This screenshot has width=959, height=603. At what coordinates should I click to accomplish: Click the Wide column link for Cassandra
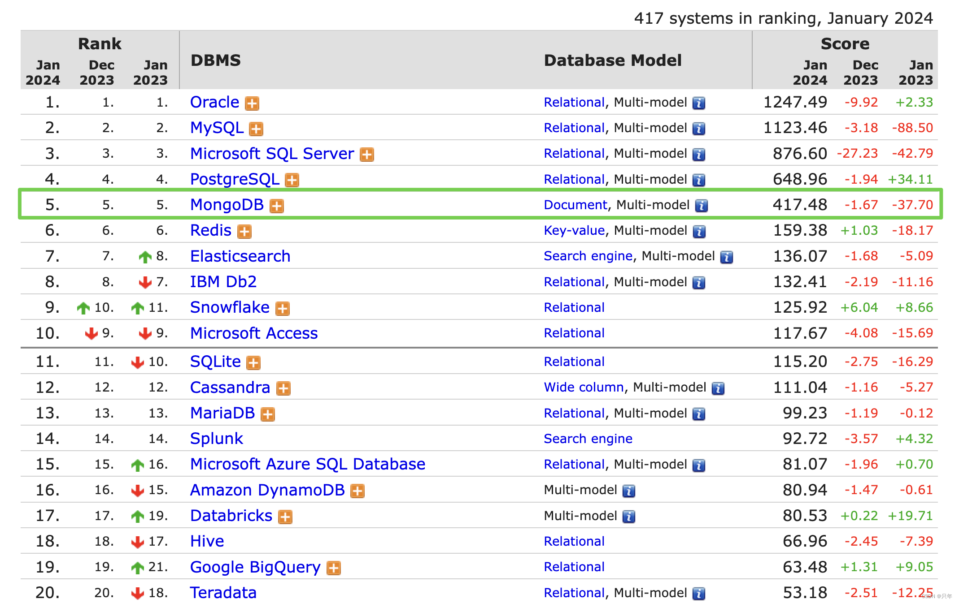click(x=584, y=387)
